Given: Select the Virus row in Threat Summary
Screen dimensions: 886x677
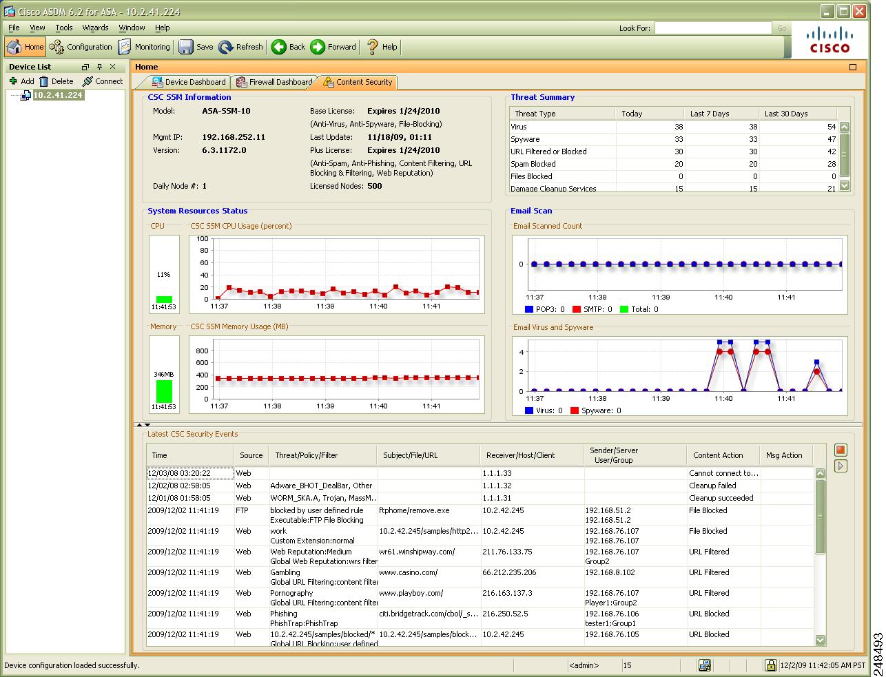Looking at the screenshot, I should (674, 127).
